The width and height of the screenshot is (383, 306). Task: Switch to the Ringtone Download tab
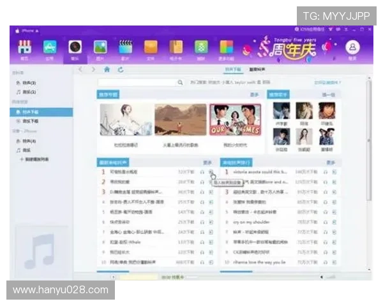pyautogui.click(x=233, y=69)
